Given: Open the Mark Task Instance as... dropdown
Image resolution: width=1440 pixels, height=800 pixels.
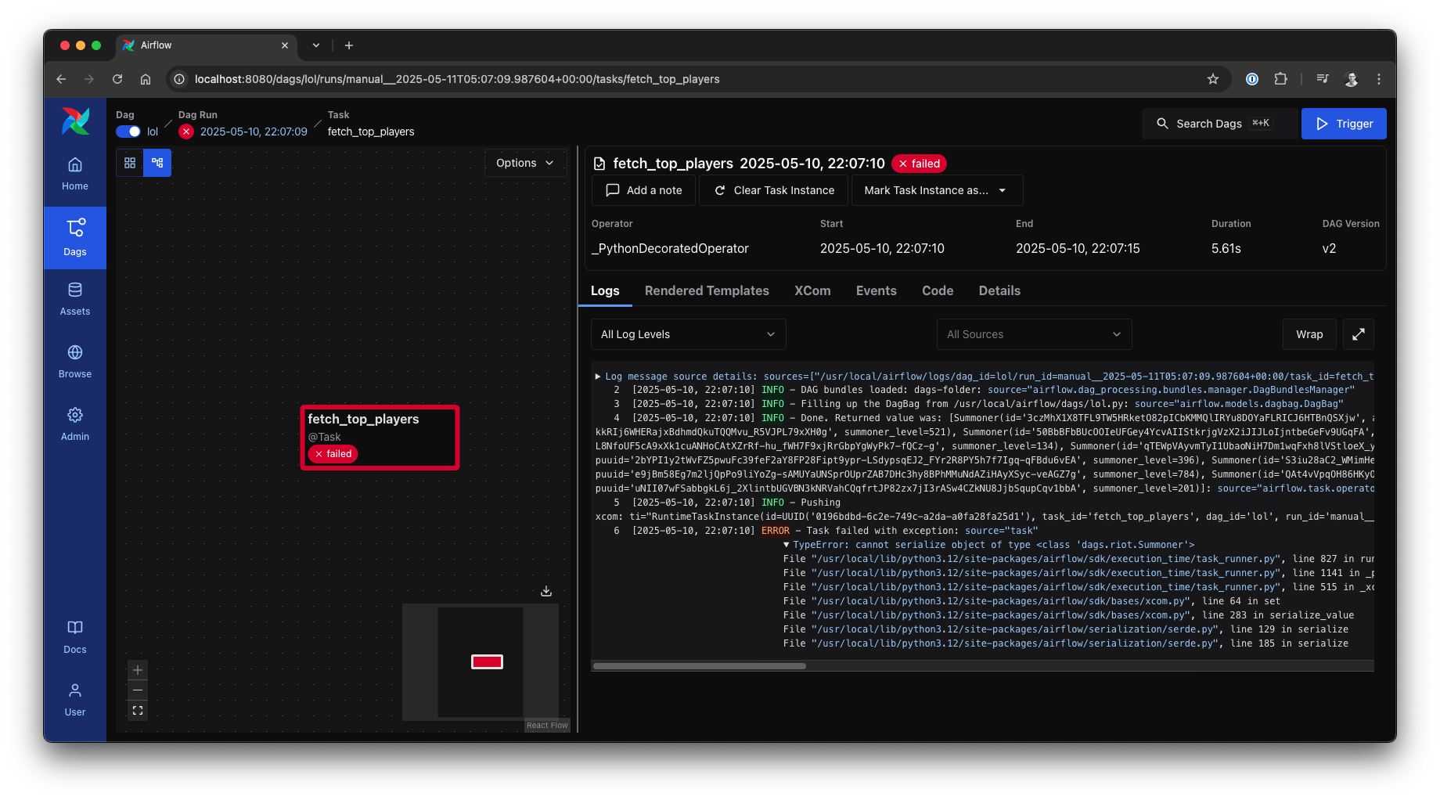Looking at the screenshot, I should click(x=936, y=190).
